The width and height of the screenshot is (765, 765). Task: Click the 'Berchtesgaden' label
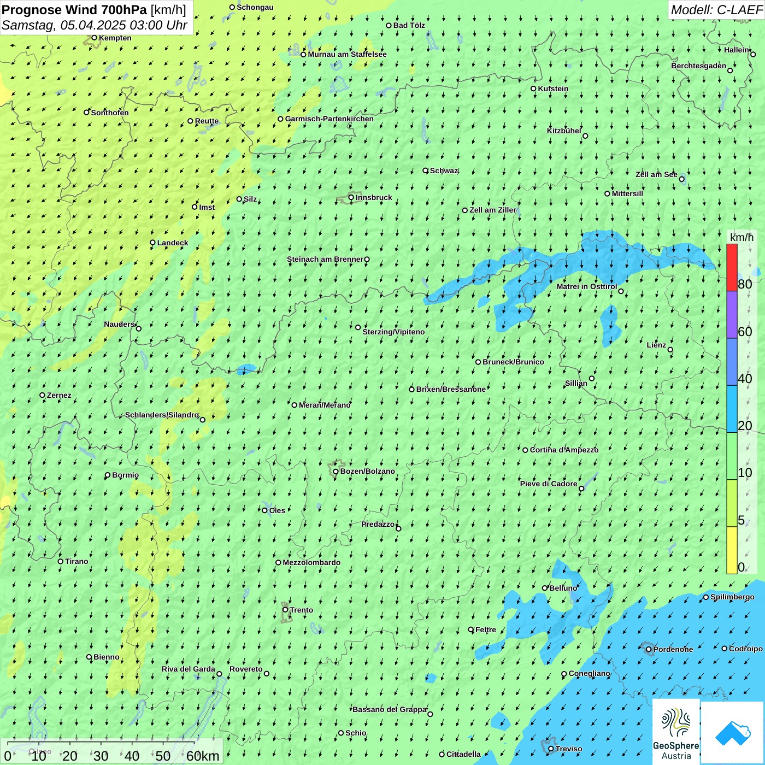[x=699, y=66]
